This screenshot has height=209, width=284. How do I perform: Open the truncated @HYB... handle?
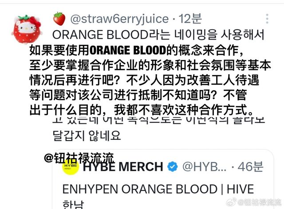click(204, 166)
